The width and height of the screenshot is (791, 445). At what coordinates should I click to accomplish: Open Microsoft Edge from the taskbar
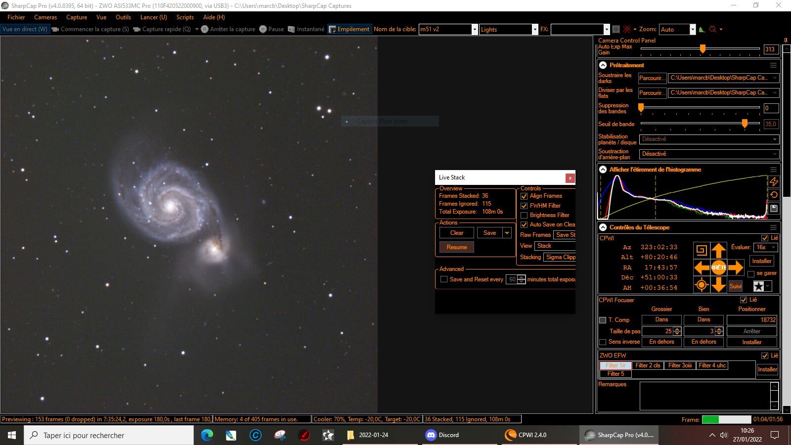coord(207,435)
